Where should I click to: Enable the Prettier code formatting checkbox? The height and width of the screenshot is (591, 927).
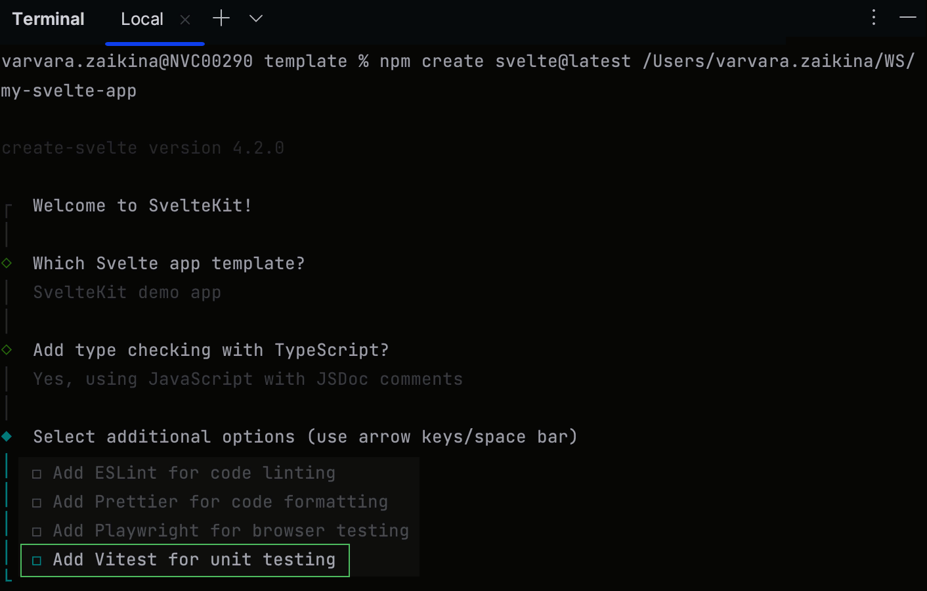[x=36, y=501]
